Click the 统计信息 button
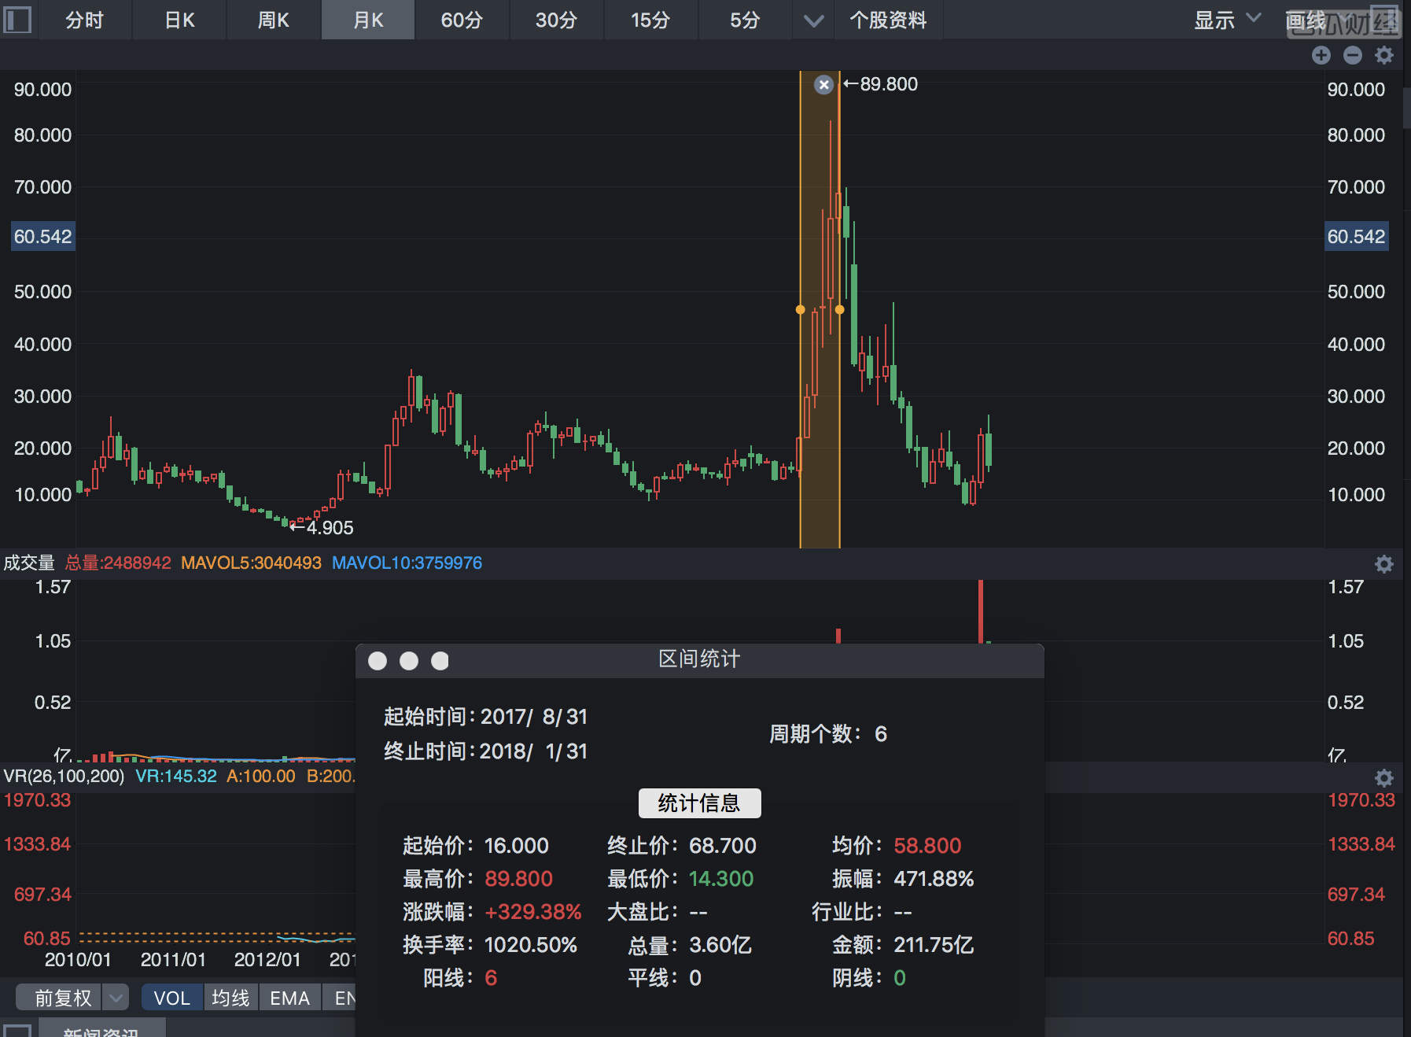This screenshot has width=1411, height=1037. coord(699,803)
